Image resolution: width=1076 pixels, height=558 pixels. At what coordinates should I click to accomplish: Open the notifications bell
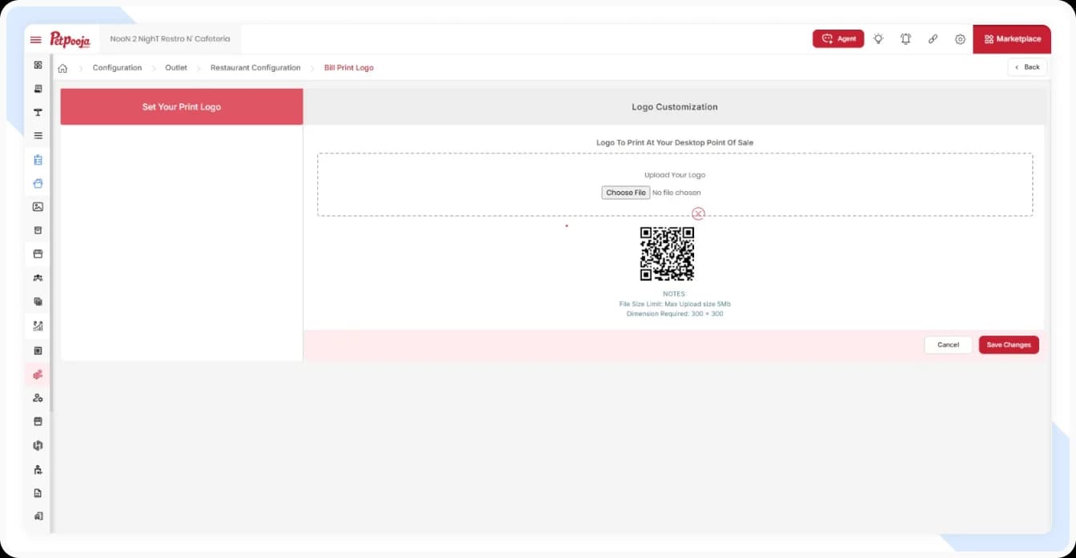[905, 38]
